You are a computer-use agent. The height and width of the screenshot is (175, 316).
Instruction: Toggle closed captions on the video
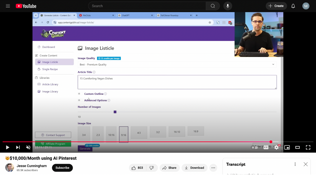pos(266,147)
